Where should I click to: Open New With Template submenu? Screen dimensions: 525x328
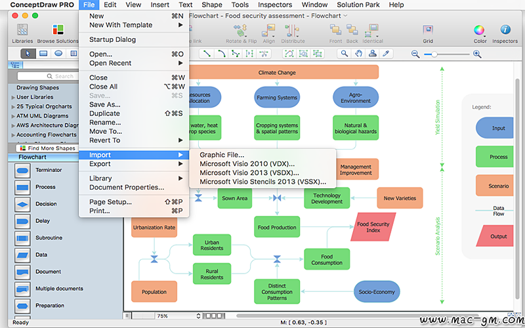(x=134, y=25)
